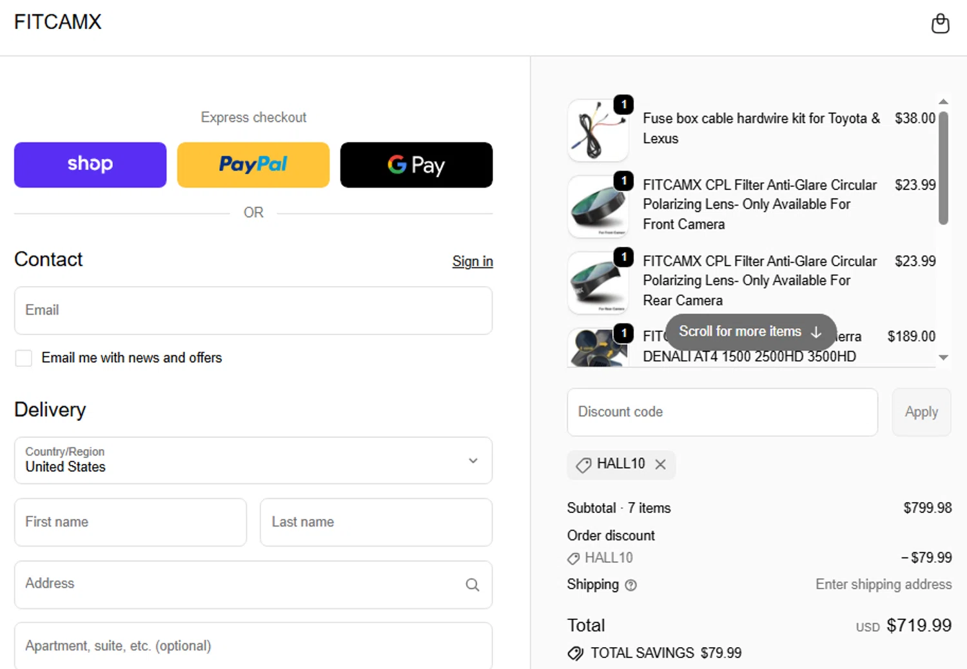967x669 pixels.
Task: Click the address search magnifier icon
Action: click(473, 585)
